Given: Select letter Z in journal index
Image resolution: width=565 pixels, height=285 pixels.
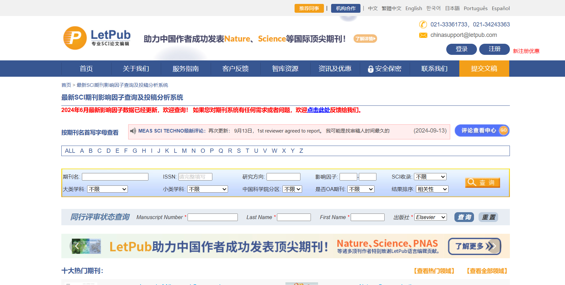Looking at the screenshot, I should [x=301, y=151].
